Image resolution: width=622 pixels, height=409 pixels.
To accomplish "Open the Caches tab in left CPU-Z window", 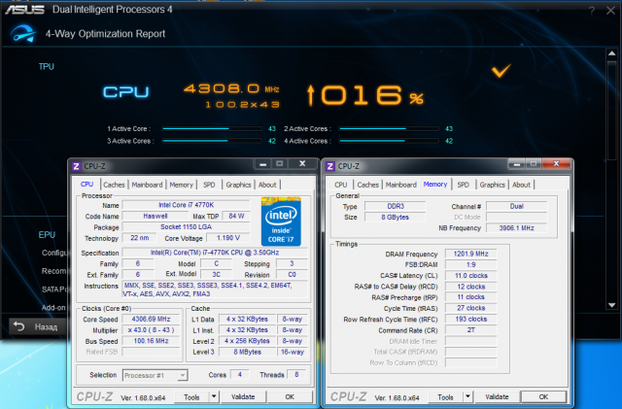I will point(114,185).
